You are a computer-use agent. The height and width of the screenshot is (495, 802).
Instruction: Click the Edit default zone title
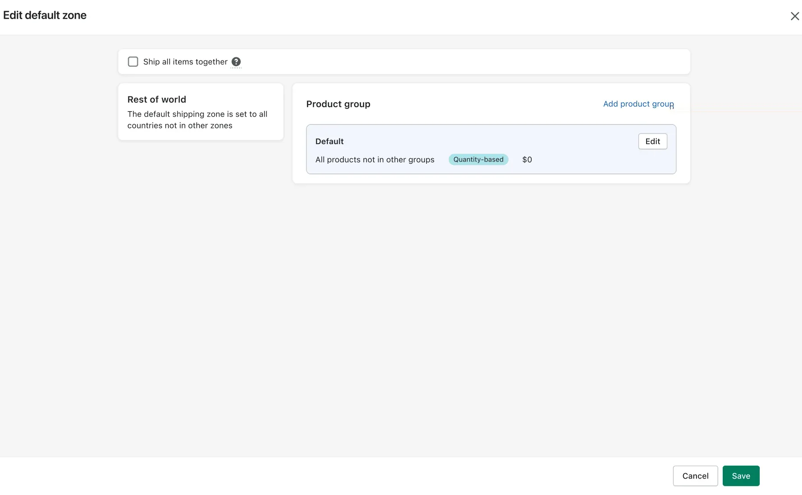[45, 15]
